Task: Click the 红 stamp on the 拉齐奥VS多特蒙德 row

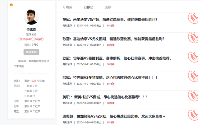Action: 193,76
